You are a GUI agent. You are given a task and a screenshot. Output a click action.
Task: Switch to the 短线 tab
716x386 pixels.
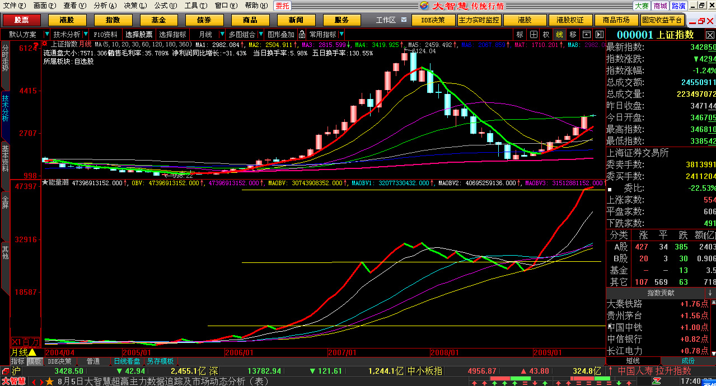(x=633, y=361)
